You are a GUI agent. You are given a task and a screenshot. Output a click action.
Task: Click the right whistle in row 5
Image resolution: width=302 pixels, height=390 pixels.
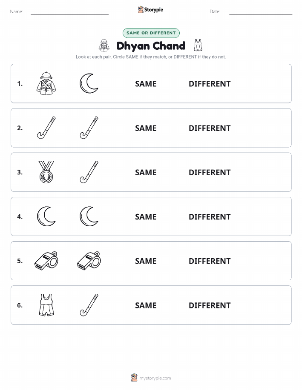tap(89, 260)
